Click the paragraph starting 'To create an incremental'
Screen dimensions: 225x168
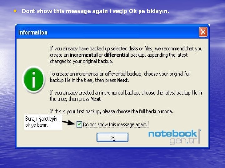point(120,77)
